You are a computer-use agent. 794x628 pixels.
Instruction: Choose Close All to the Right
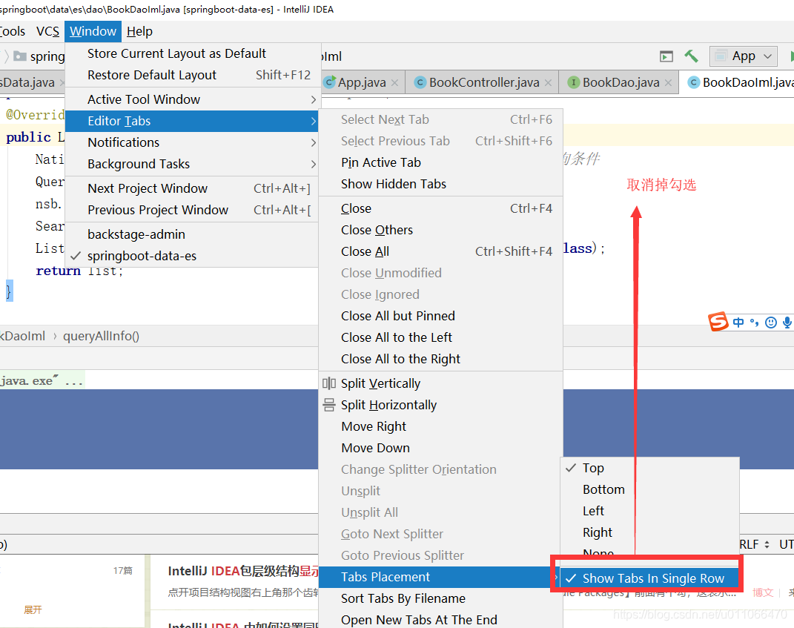(x=440, y=359)
